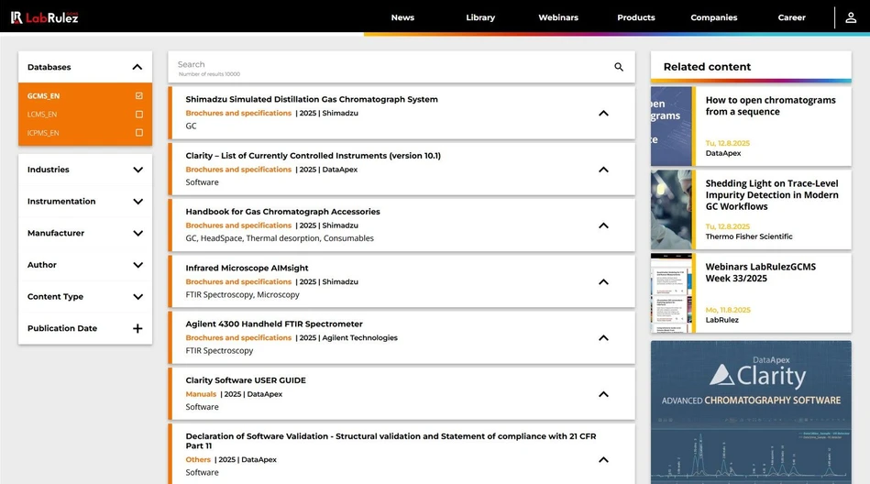This screenshot has width=870, height=484.
Task: Expand Publication Date with plus icon
Action: pyautogui.click(x=138, y=328)
